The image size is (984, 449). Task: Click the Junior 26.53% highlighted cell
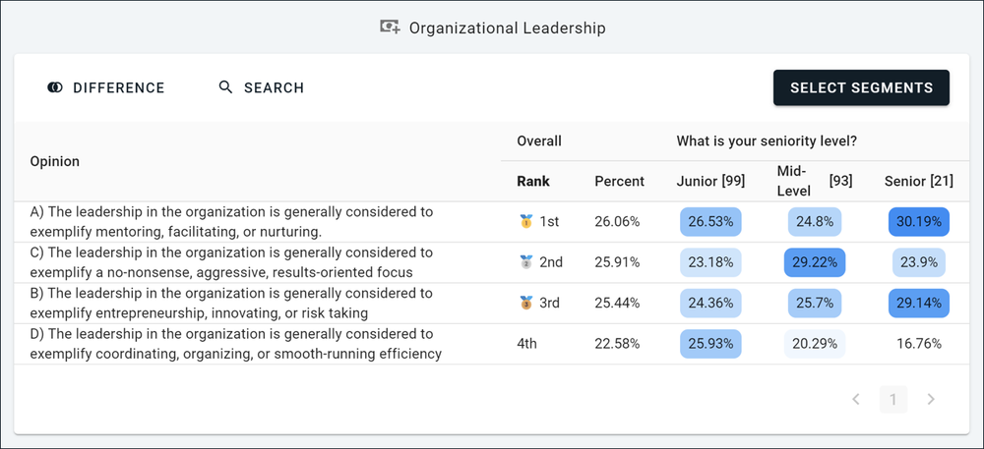pyautogui.click(x=710, y=222)
